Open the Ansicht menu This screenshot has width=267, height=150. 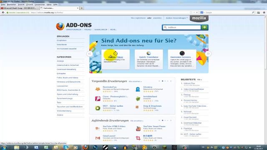click(21, 5)
